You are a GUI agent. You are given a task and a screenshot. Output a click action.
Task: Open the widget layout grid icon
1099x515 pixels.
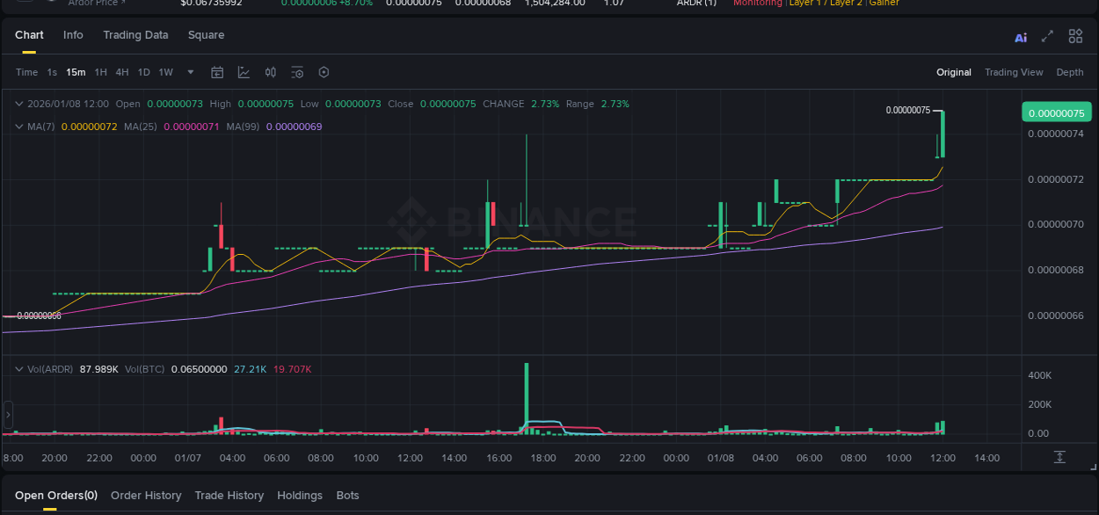pos(1075,37)
